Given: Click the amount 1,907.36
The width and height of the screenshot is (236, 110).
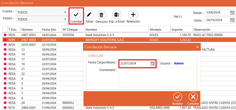Looking at the screenshot, I should pos(185,108).
